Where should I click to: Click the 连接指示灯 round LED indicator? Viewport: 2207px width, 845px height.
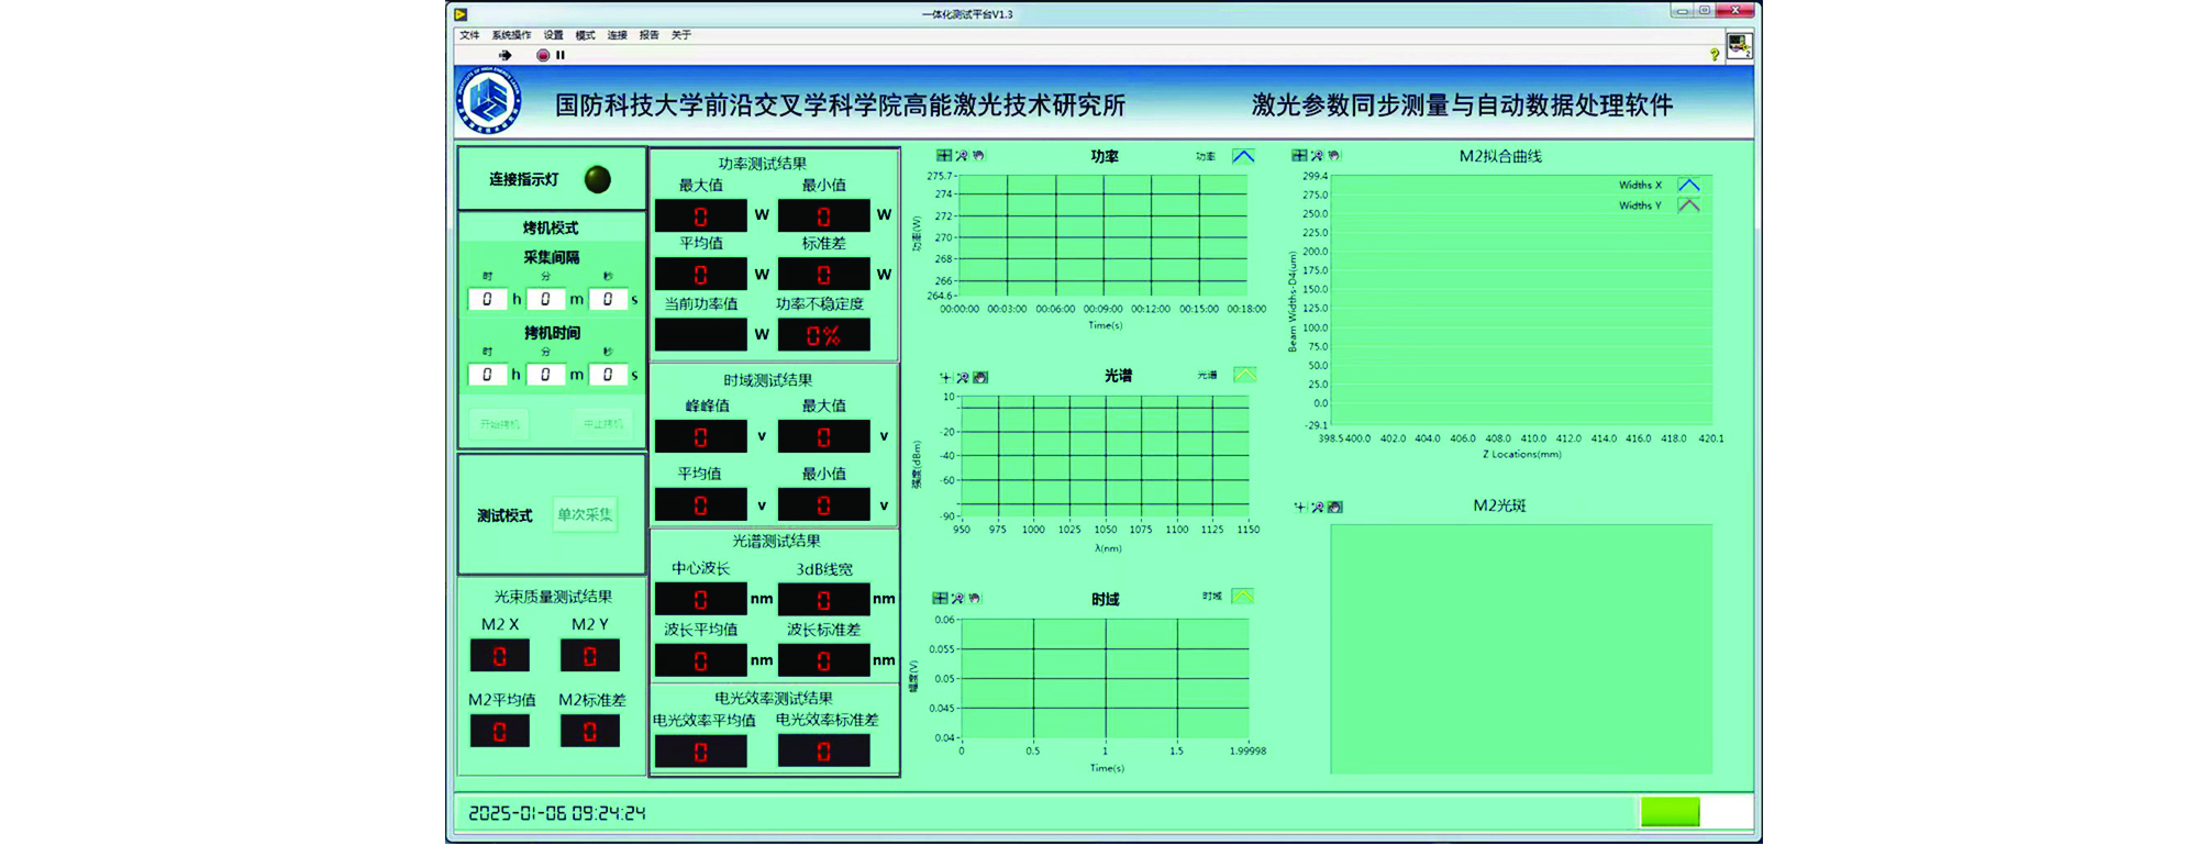click(x=597, y=179)
